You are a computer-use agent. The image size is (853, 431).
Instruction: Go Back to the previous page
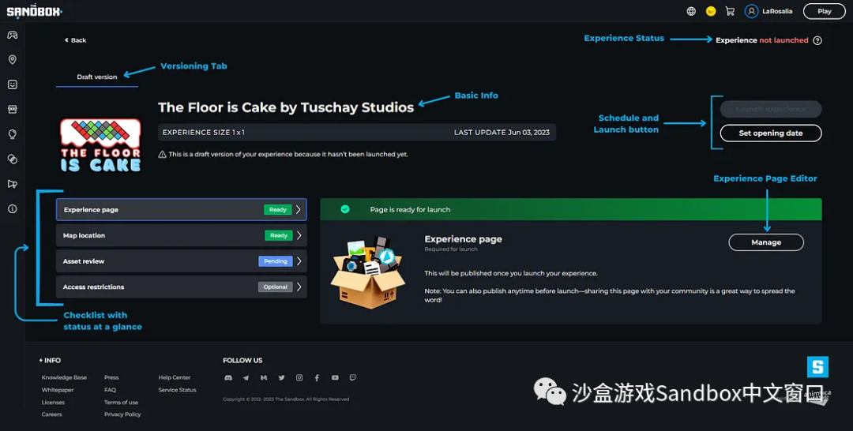point(75,40)
